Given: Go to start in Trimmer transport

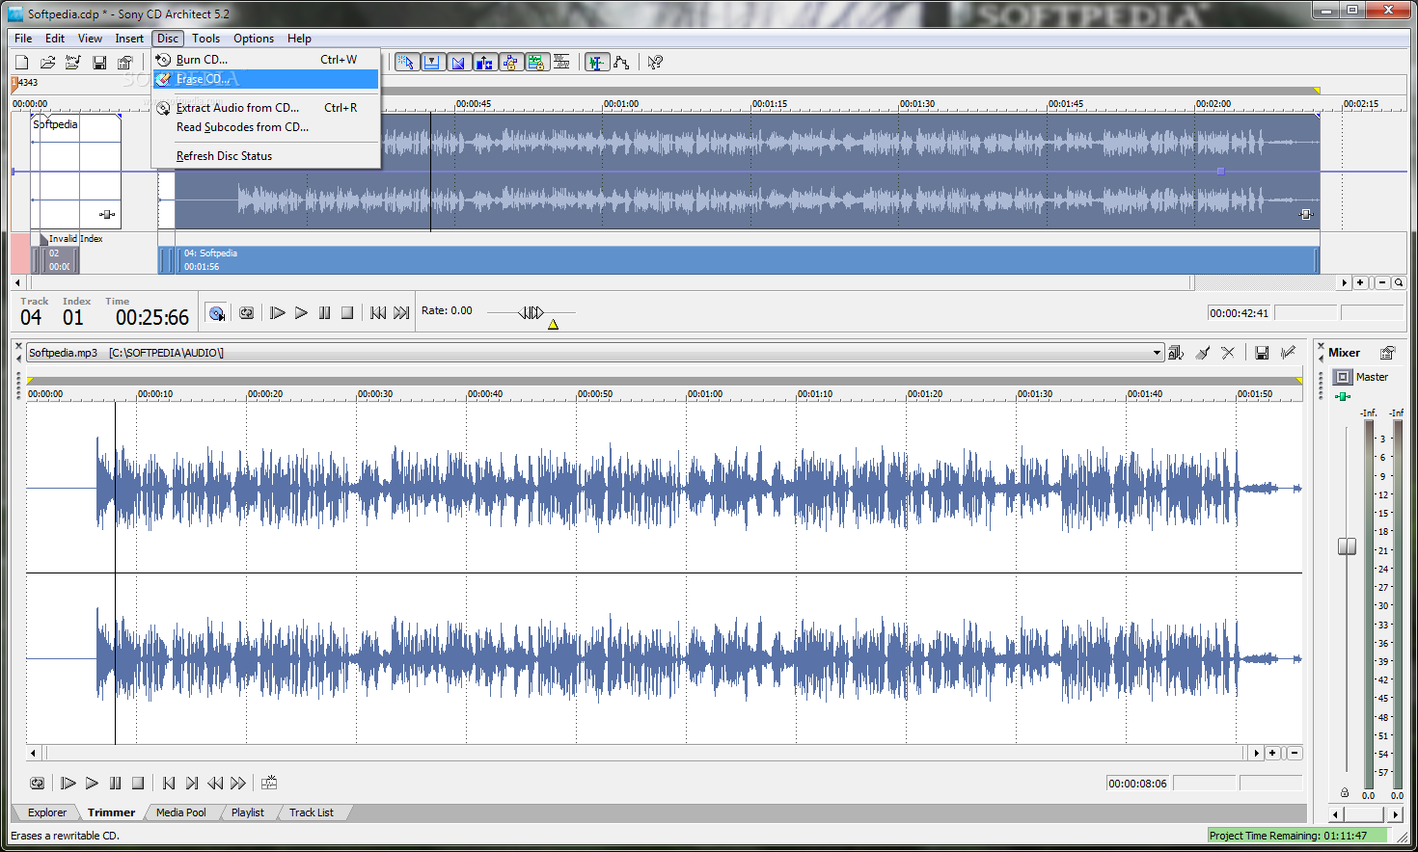Looking at the screenshot, I should (x=169, y=784).
